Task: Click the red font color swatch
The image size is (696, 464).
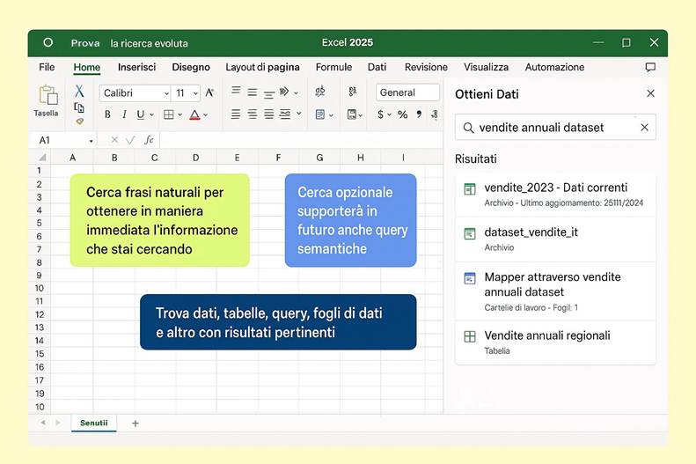Action: pyautogui.click(x=194, y=114)
